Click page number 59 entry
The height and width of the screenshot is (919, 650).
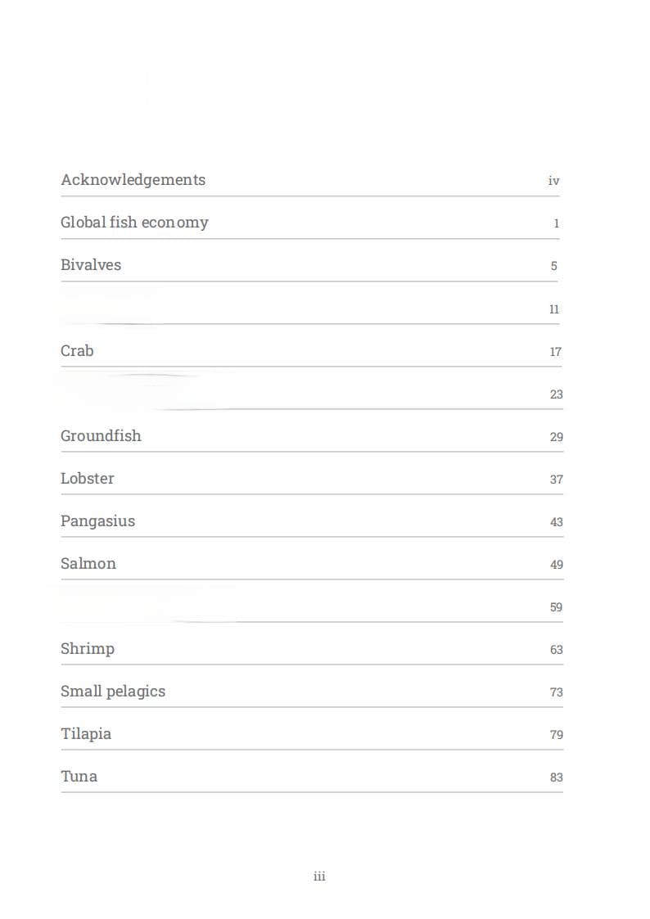[556, 607]
